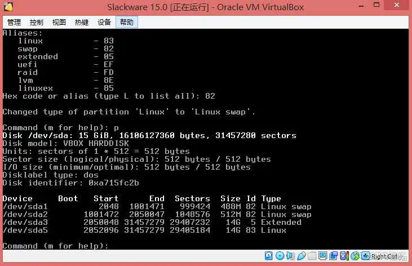Click the disk identifier 0xa715fc2b

tap(114, 183)
